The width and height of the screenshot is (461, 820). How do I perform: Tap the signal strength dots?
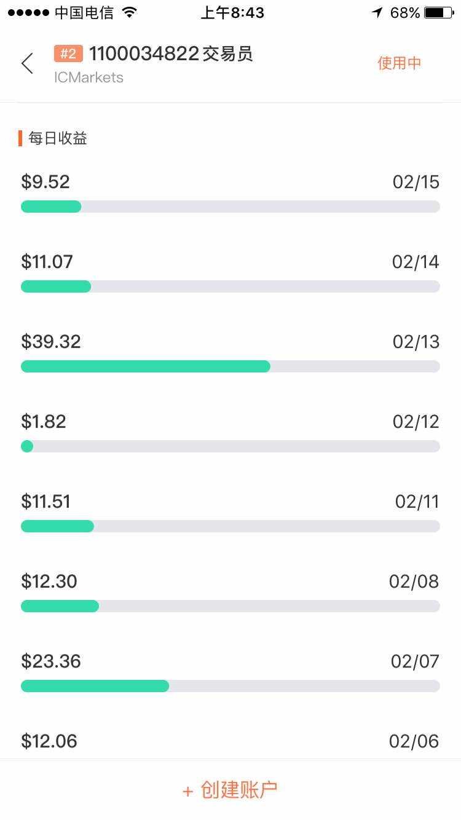pos(28,12)
